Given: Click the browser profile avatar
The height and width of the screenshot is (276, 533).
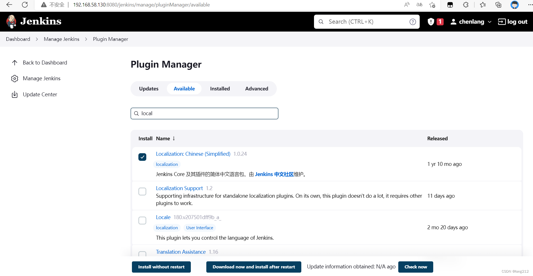Looking at the screenshot, I should click(515, 5).
